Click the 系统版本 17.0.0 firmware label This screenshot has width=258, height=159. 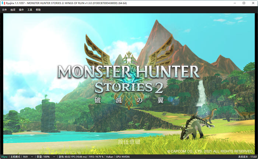(247, 157)
